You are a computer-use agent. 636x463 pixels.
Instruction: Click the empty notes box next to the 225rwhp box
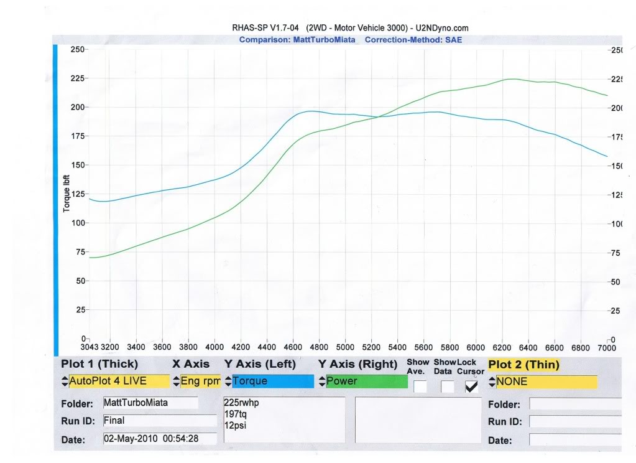tap(418, 419)
